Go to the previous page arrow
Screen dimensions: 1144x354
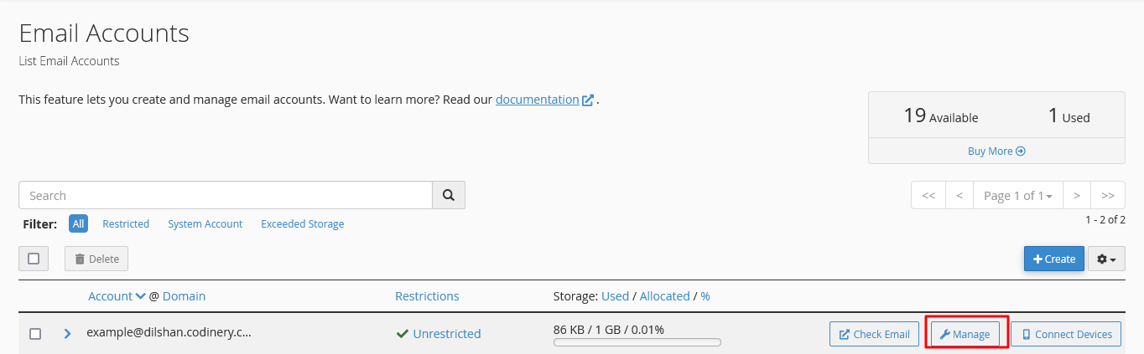click(x=959, y=195)
